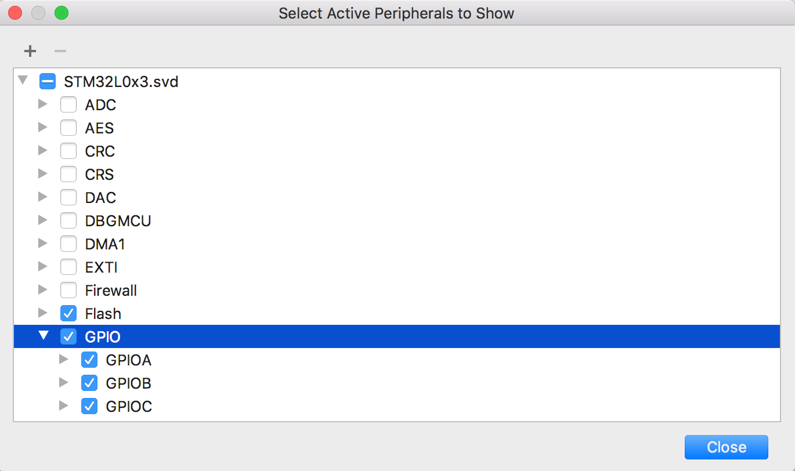Select the DAC row label
This screenshot has height=471, width=795.
point(100,198)
